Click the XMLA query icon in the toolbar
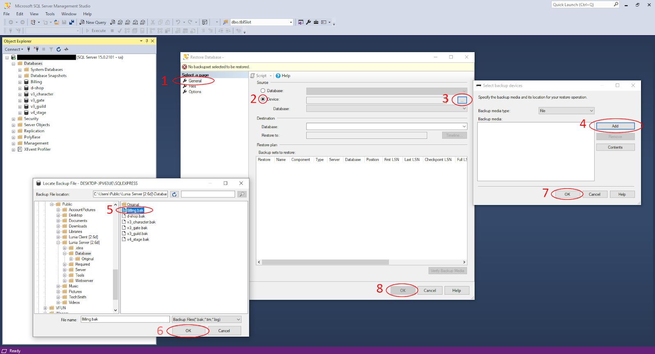The width and height of the screenshot is (655, 354). pos(135,22)
